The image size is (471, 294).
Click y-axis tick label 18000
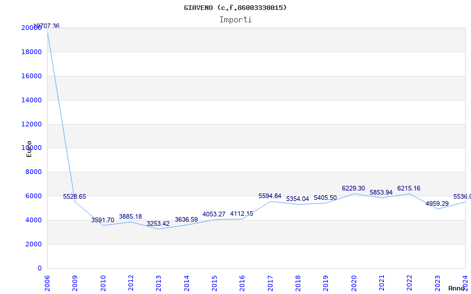point(32,52)
